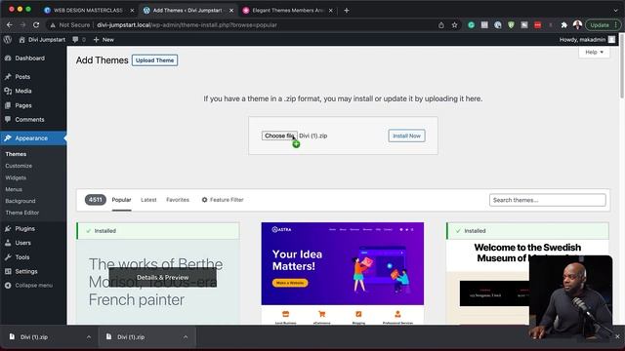Select the Latest themes filter

pyautogui.click(x=148, y=200)
